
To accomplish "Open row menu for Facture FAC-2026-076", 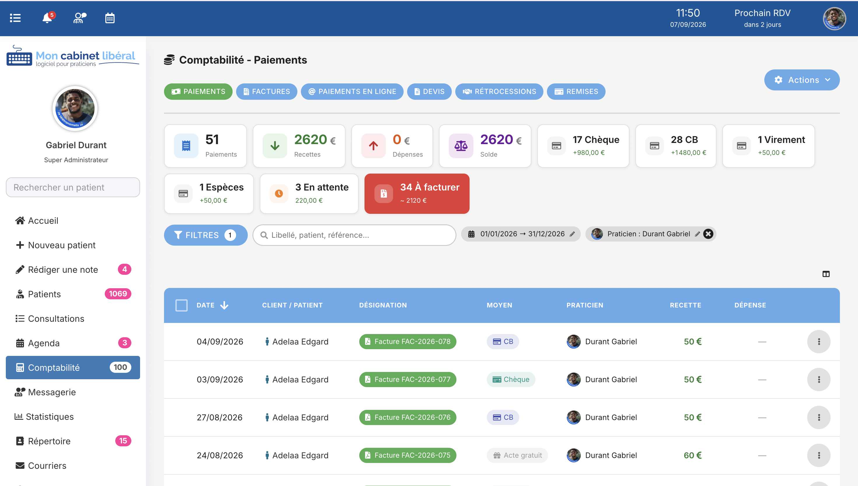I will pos(819,417).
